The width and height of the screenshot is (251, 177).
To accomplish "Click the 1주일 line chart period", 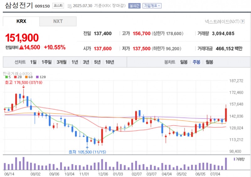I will pos(47,62).
